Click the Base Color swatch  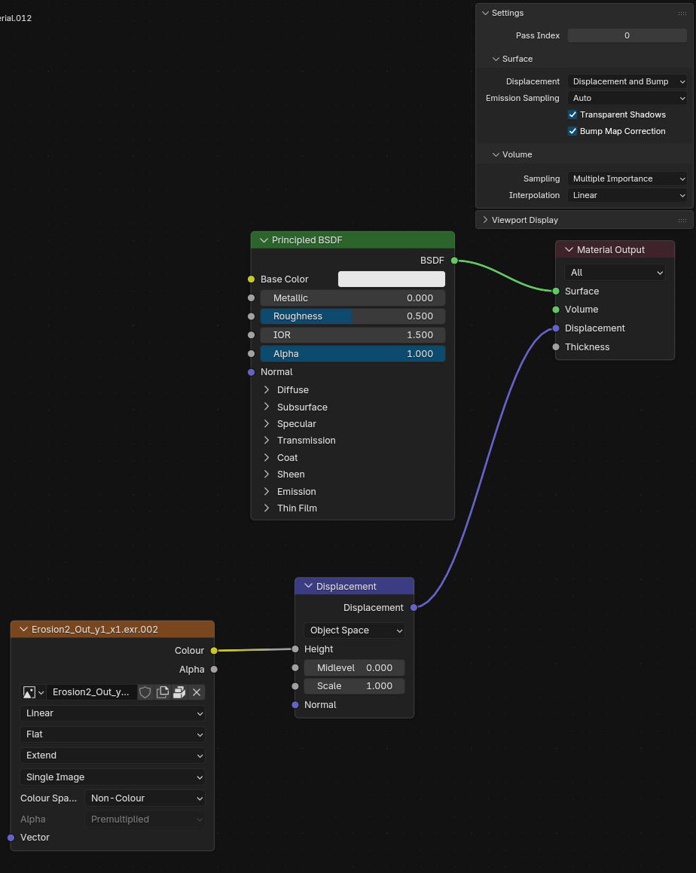coord(391,279)
